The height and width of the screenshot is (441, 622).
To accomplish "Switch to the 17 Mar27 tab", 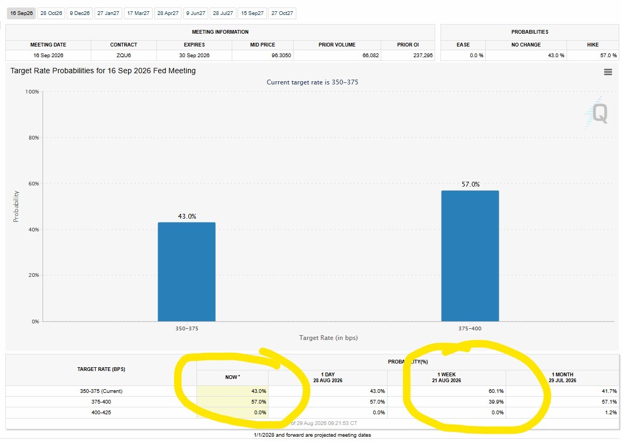I will [138, 13].
